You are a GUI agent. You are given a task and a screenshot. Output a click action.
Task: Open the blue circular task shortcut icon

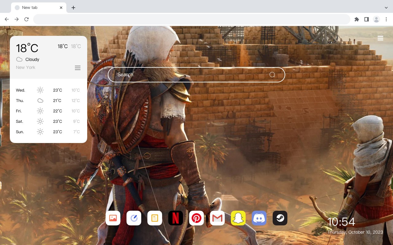click(x=134, y=218)
